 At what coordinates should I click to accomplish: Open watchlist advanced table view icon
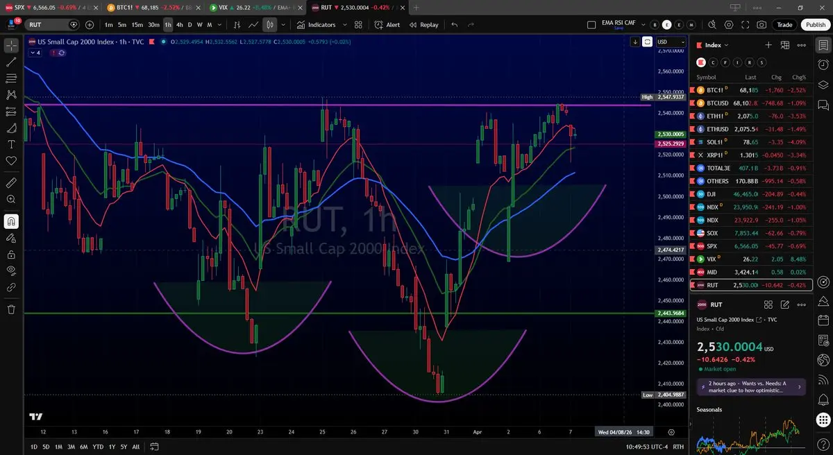pyautogui.click(x=785, y=45)
